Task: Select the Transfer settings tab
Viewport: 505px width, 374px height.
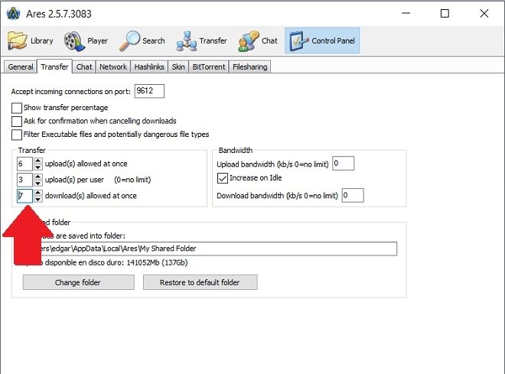Action: point(54,67)
